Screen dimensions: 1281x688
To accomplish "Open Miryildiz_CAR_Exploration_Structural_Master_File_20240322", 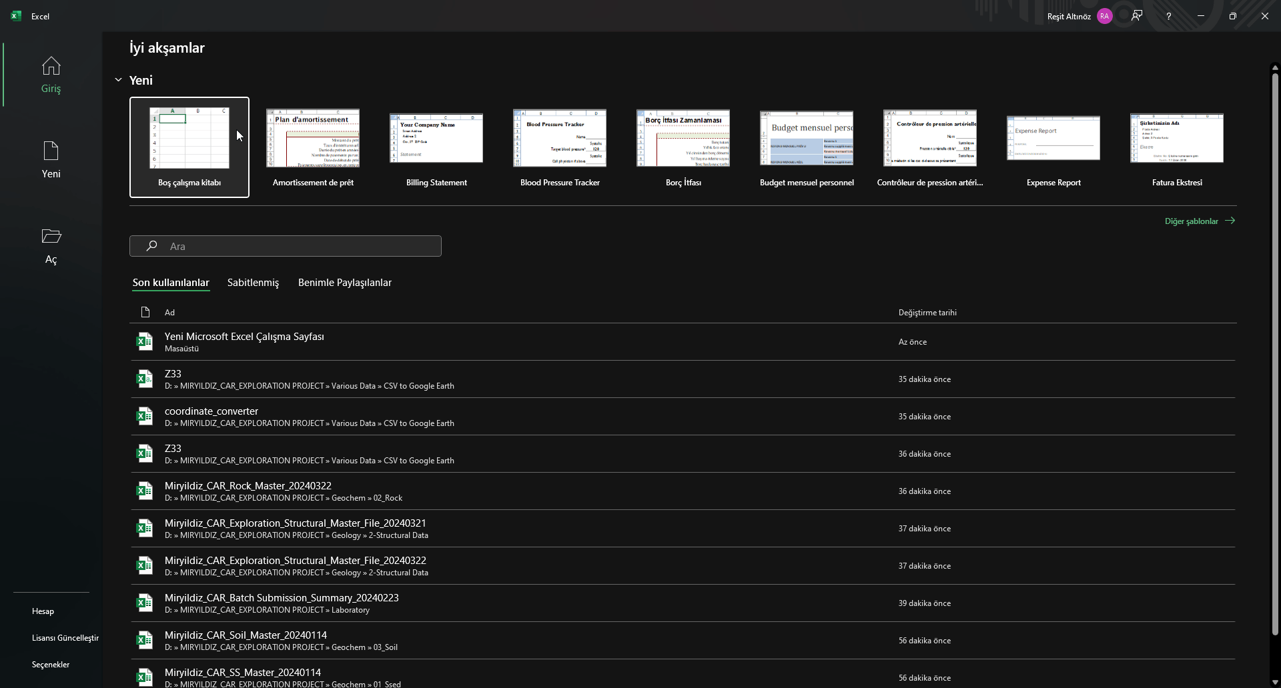I will click(683, 565).
